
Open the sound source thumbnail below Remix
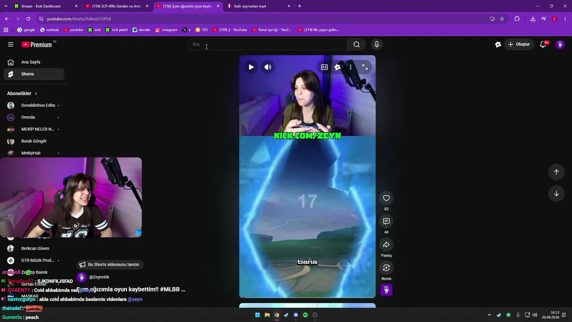[x=387, y=290]
